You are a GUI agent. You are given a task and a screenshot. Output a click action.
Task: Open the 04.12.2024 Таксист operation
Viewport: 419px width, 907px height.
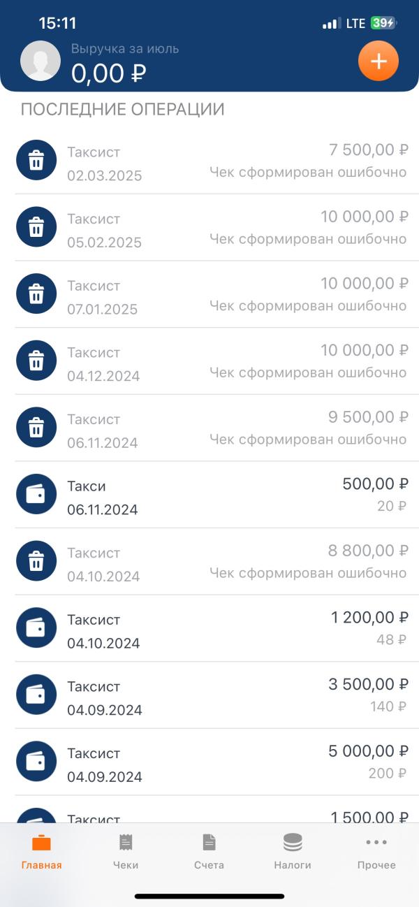(x=209, y=361)
